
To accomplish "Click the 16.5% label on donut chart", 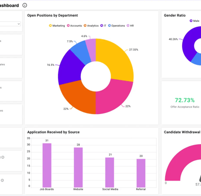I will pyautogui.click(x=50, y=65).
